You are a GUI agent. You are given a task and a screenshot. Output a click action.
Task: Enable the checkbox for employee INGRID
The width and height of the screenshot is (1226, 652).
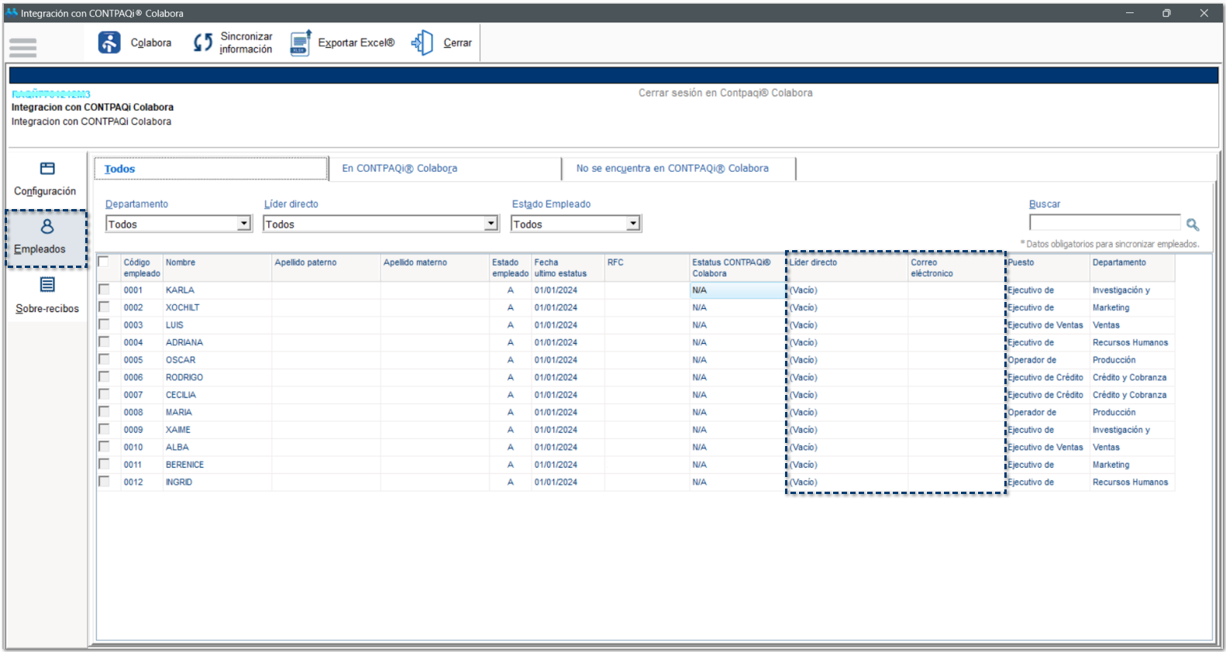pyautogui.click(x=104, y=482)
